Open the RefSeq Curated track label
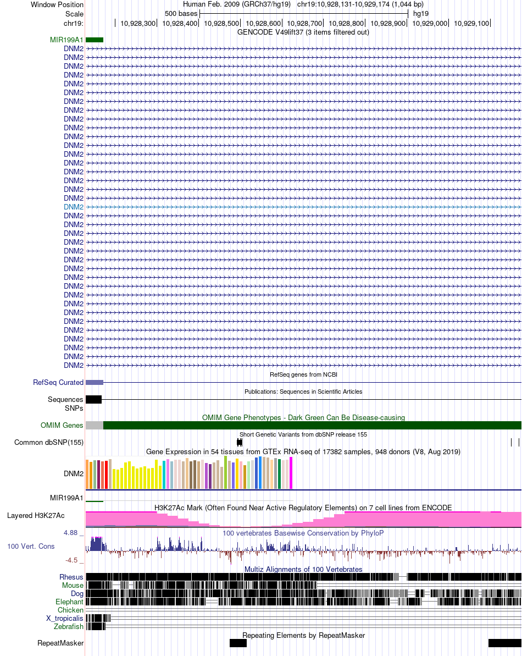Screen dimensions: 522x656 58,382
